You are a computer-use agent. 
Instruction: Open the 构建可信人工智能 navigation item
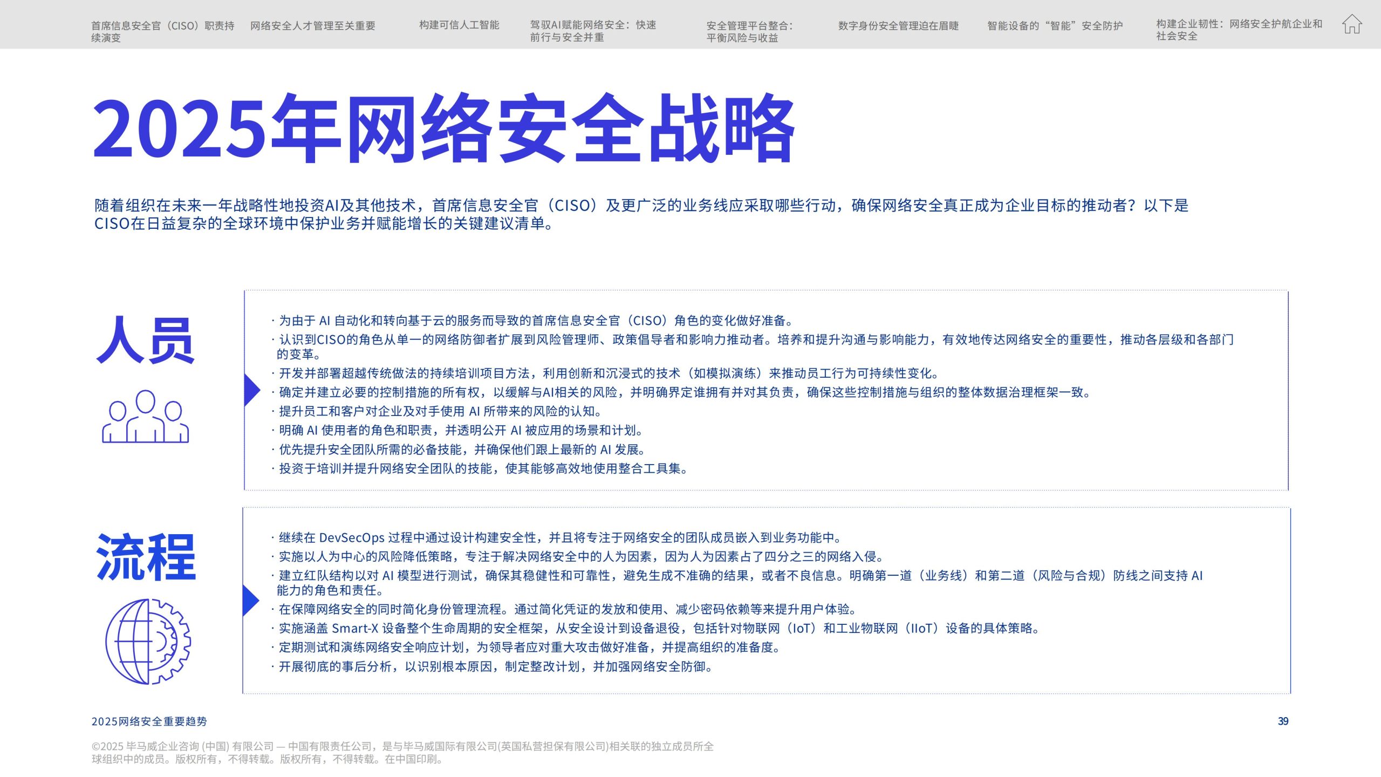tap(459, 25)
